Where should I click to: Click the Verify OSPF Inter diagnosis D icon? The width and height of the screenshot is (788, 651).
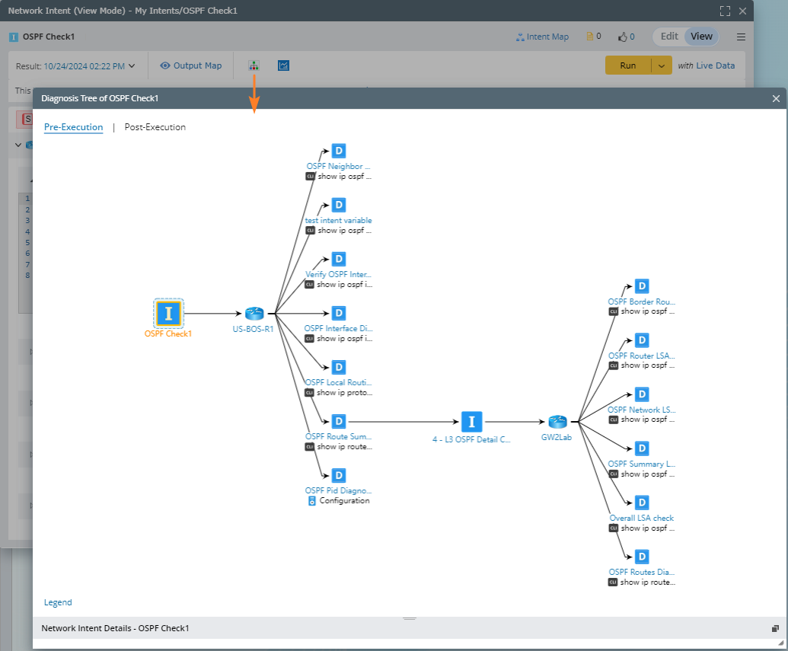[339, 259]
